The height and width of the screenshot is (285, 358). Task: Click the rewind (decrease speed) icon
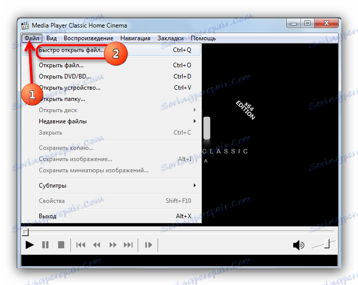click(x=97, y=245)
